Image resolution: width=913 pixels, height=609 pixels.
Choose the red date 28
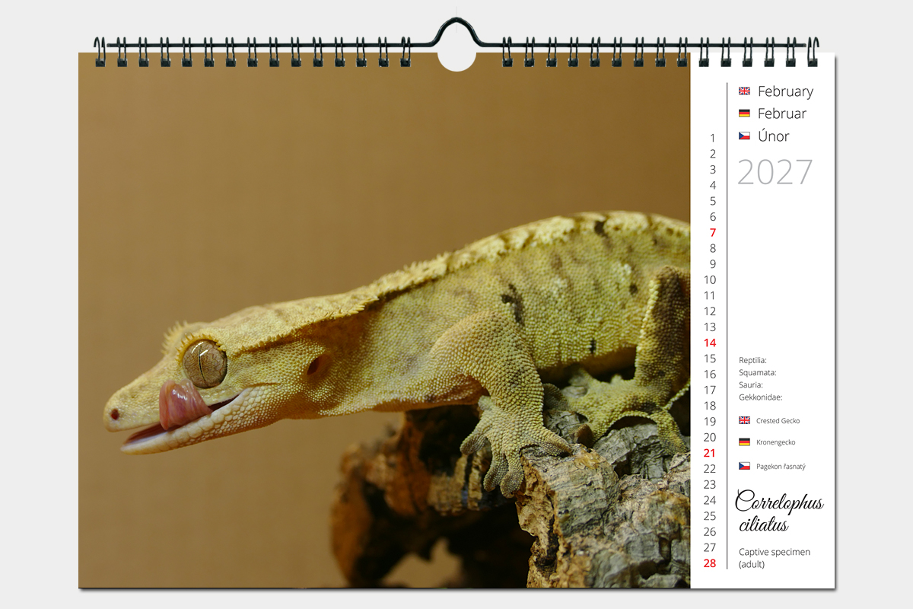tap(710, 563)
